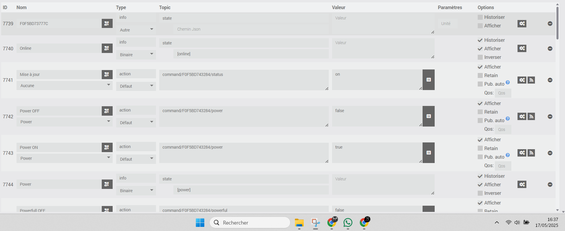Show Pub. auto help for Power ON
This screenshot has width=565, height=231.
[508, 155]
